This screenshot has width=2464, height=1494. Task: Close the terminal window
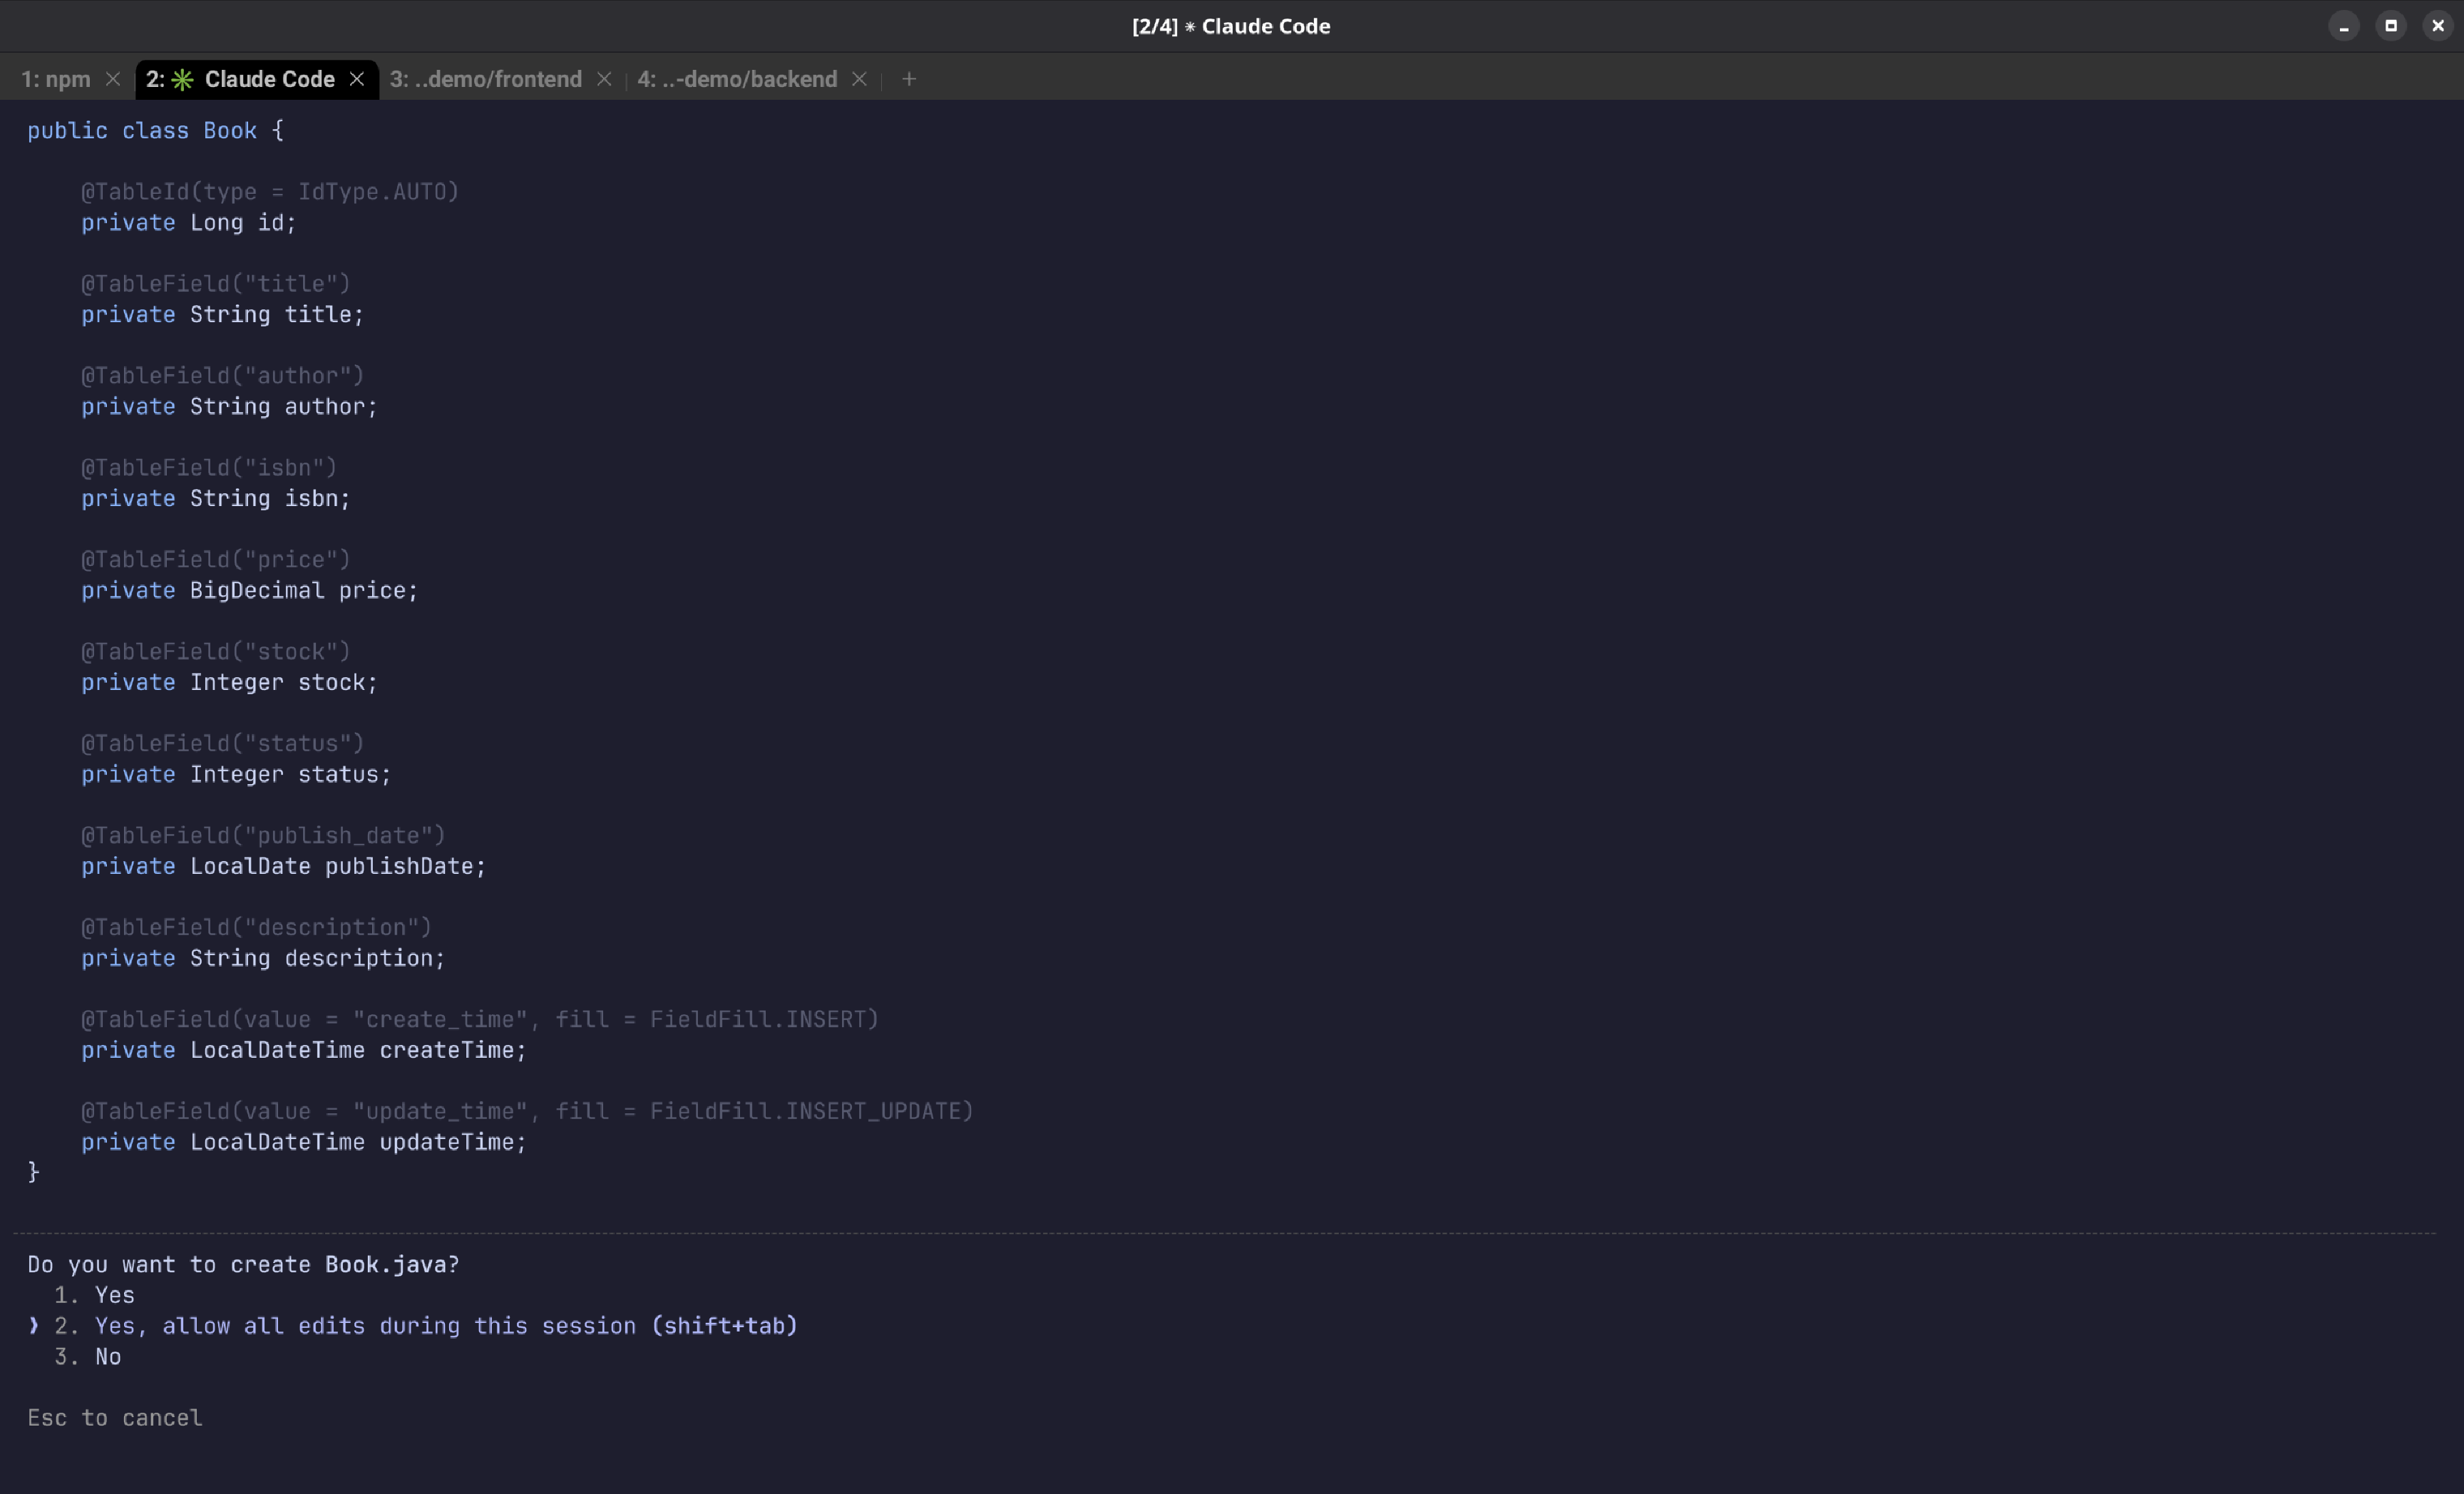[2438, 26]
